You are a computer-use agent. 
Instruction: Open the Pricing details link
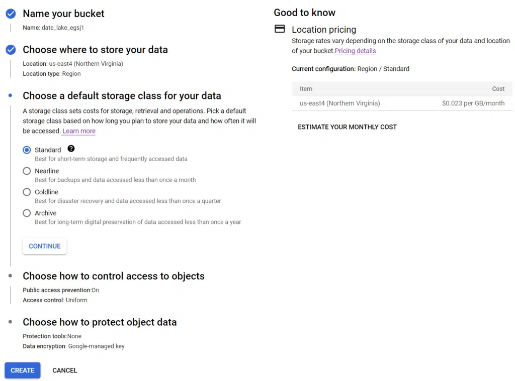coord(356,51)
